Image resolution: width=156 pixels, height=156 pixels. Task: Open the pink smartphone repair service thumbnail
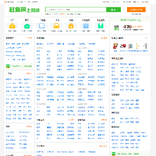coord(130,46)
